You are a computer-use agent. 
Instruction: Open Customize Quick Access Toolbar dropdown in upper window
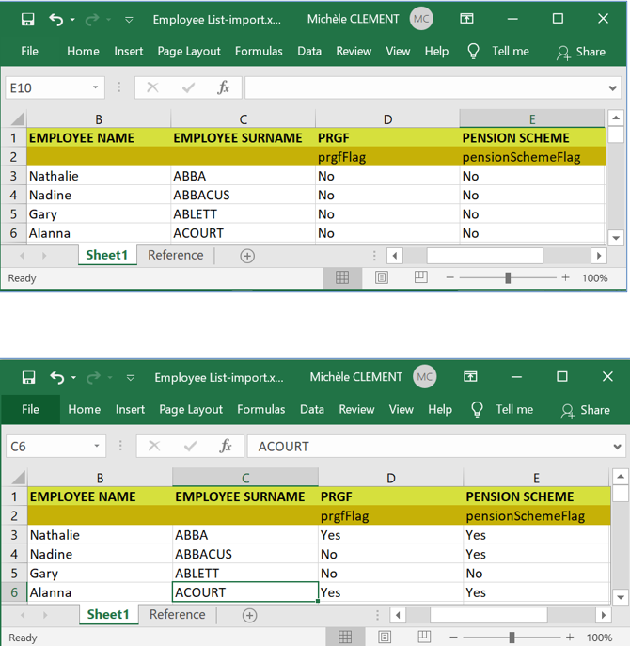(129, 19)
